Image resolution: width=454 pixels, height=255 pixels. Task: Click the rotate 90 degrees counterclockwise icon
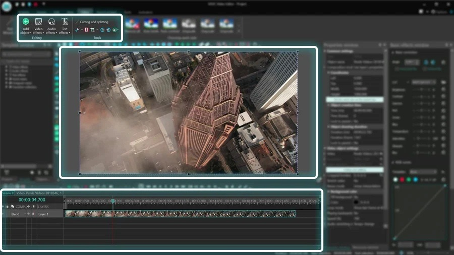pos(102,30)
